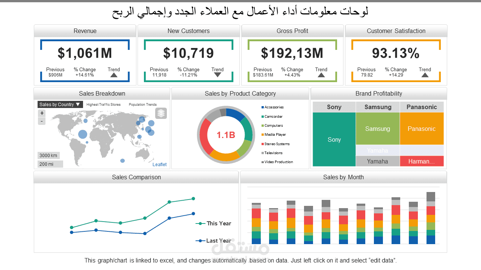Select the Stereo Systems red color swatch

click(x=263, y=144)
